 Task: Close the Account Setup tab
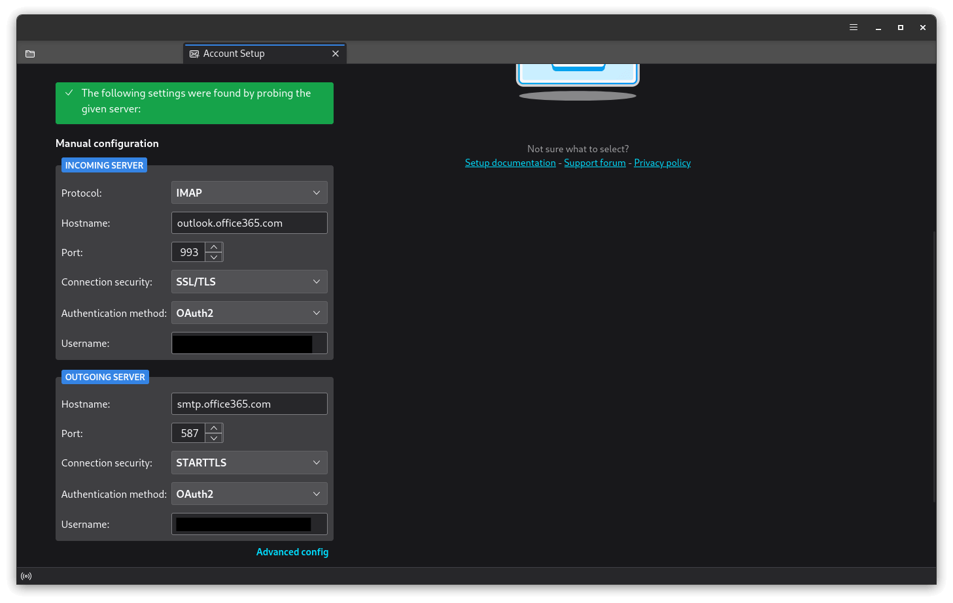click(x=336, y=54)
